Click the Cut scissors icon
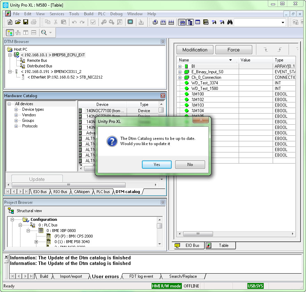 pyautogui.click(x=56, y=22)
